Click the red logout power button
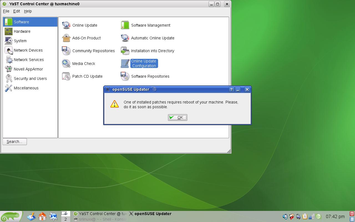Viewport: 355px width, 222px height. (352, 214)
